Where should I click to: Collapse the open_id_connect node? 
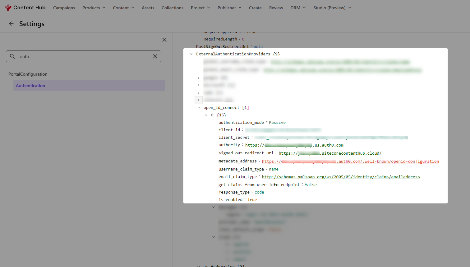199,108
